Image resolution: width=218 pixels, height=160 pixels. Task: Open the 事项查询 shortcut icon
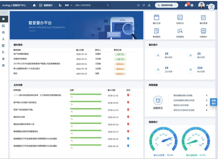click(157, 31)
